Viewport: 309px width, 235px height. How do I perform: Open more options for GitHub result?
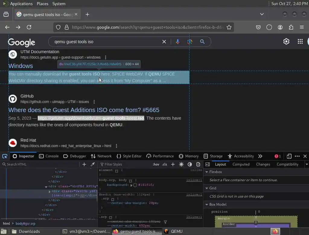94,102
